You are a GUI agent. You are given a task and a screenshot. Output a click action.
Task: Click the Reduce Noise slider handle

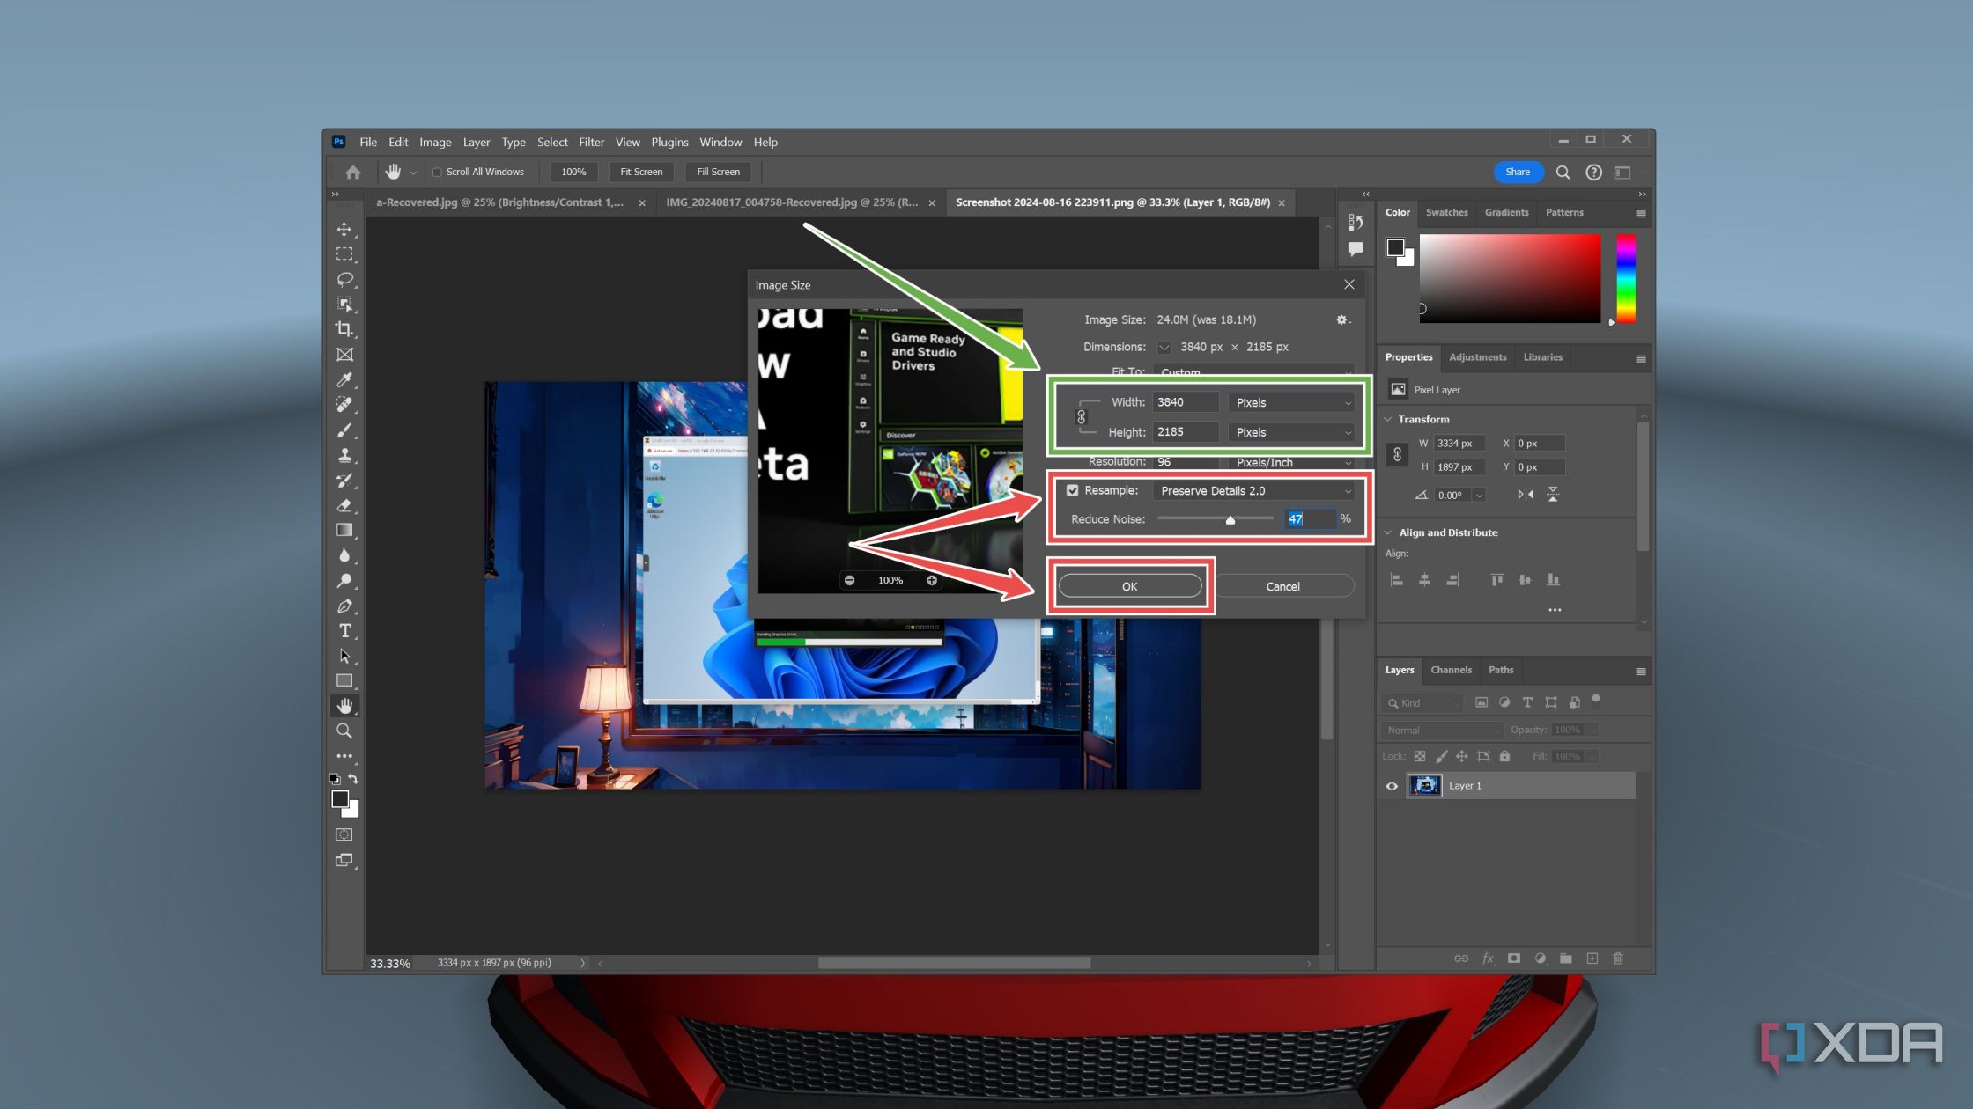1230,520
